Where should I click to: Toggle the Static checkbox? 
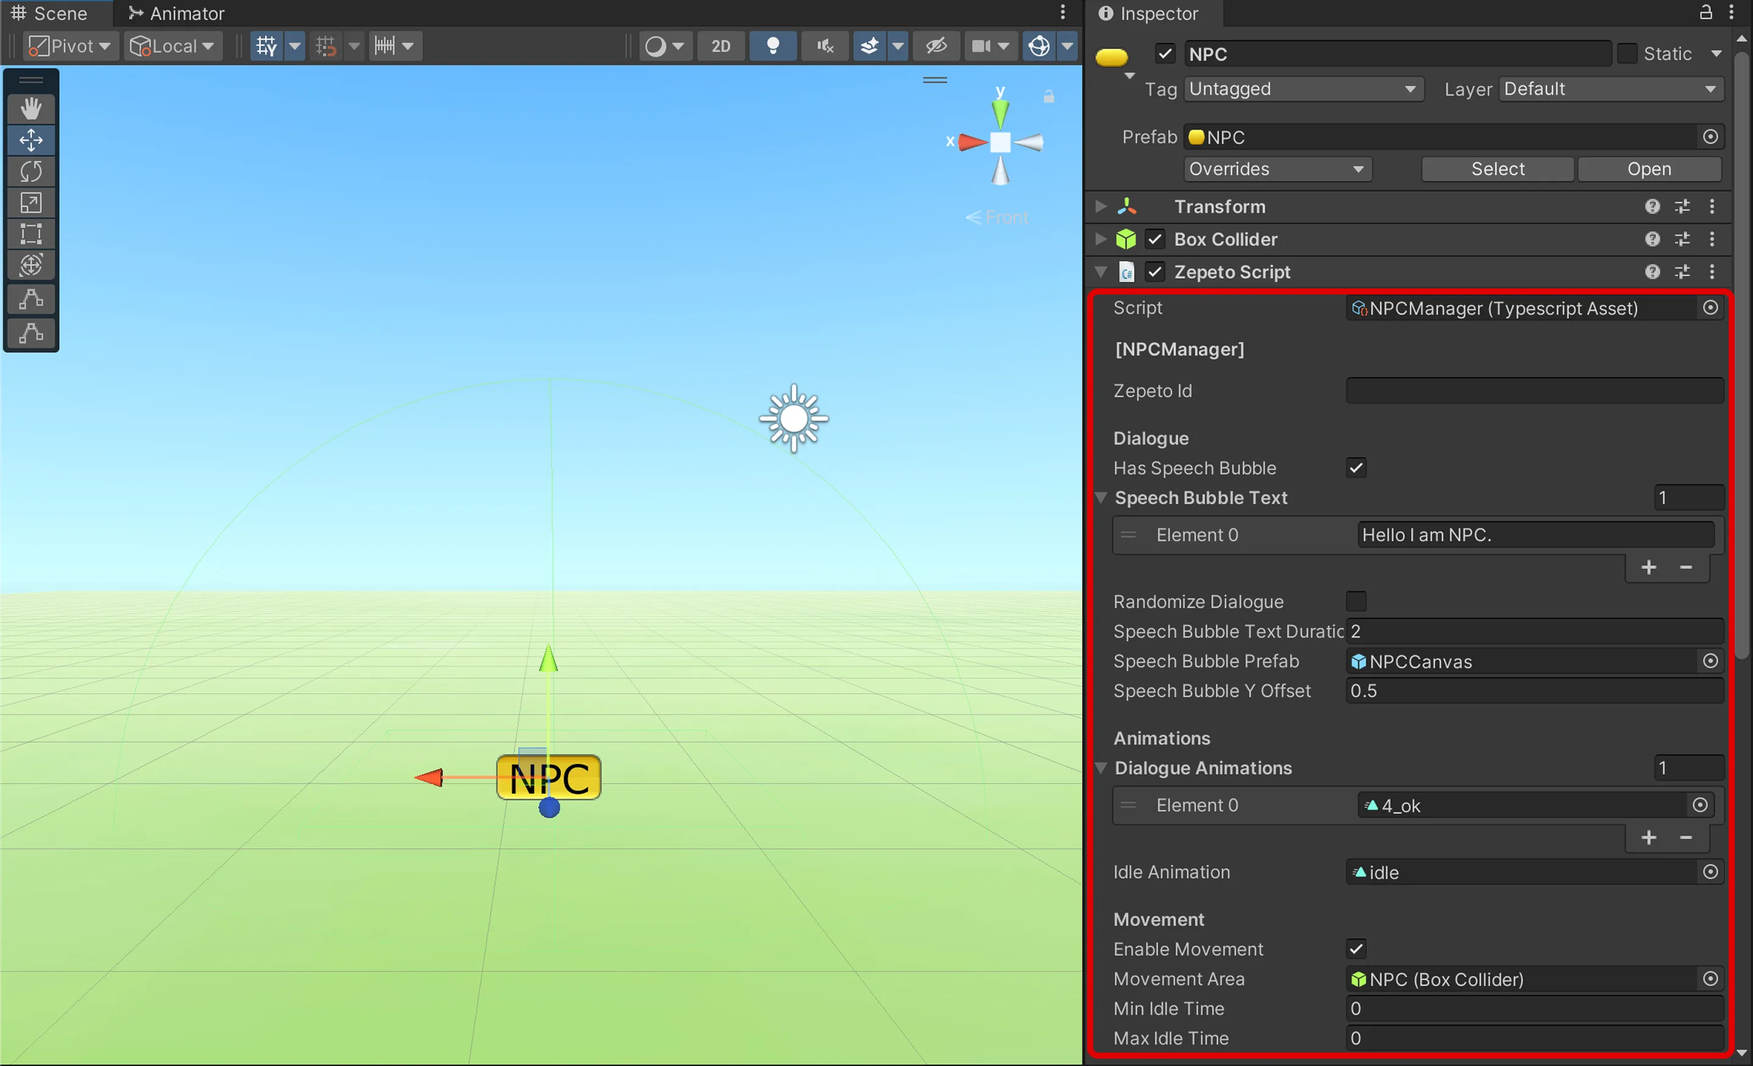[1627, 54]
